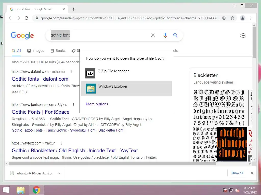This screenshot has height=195, width=261.
Task: Start voice search with the microphone
Action: (x=165, y=35)
